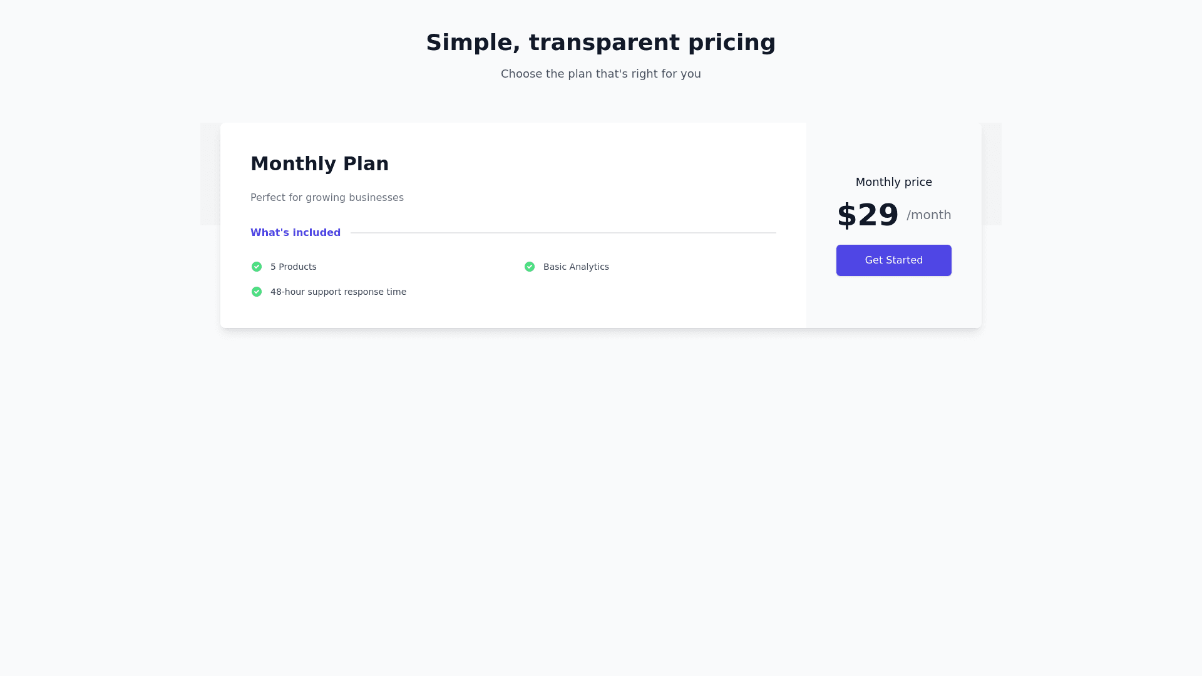
Task: Select the 5 Products feature text
Action: [293, 267]
